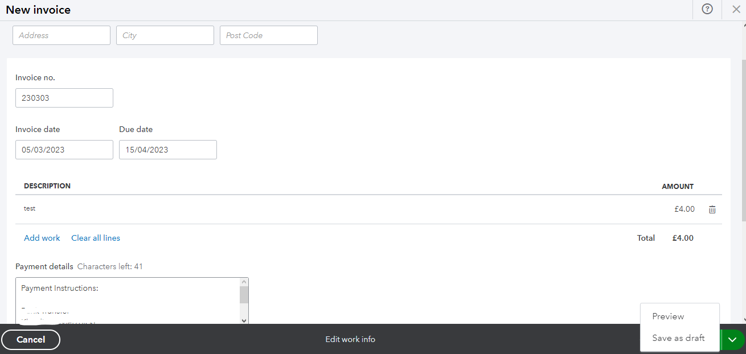
Task: Cancel the invoice creation
Action: [x=31, y=339]
